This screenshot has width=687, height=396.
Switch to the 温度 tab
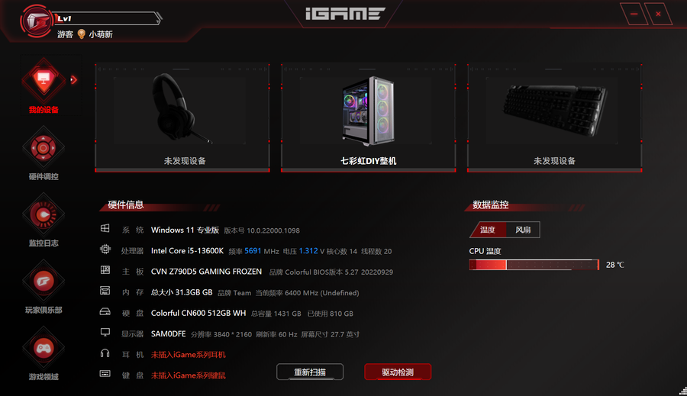tap(488, 230)
